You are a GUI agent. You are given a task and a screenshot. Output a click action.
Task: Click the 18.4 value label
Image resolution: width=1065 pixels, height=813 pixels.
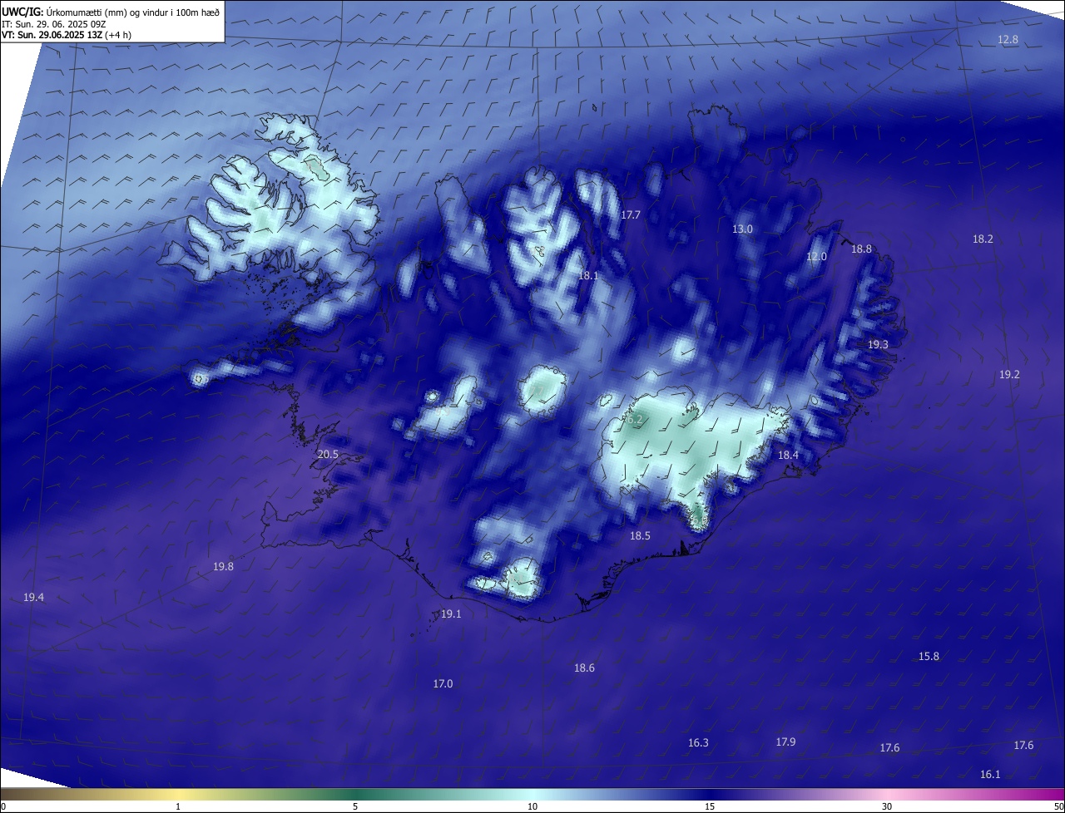point(788,455)
